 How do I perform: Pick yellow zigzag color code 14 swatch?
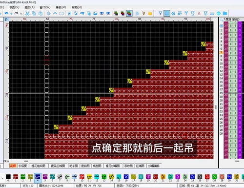click(x=111, y=177)
